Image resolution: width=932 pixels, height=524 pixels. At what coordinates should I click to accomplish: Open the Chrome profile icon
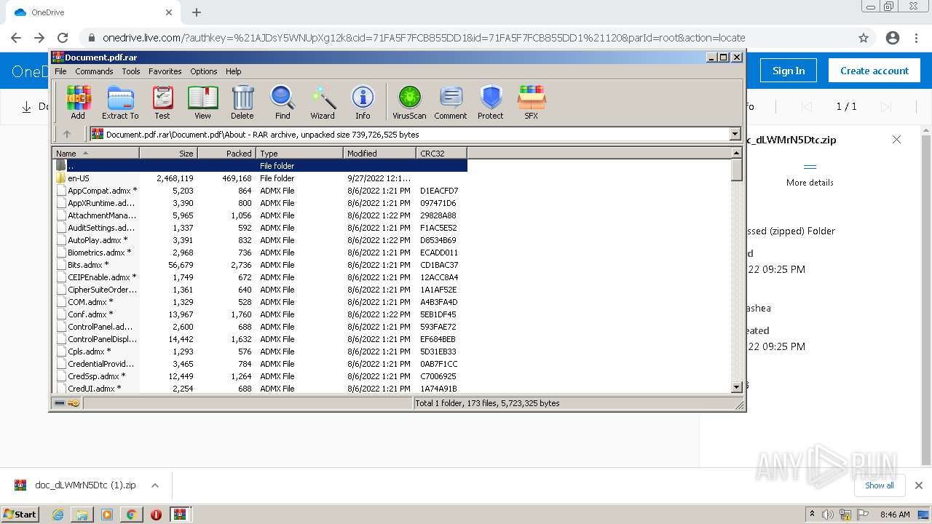tap(893, 38)
